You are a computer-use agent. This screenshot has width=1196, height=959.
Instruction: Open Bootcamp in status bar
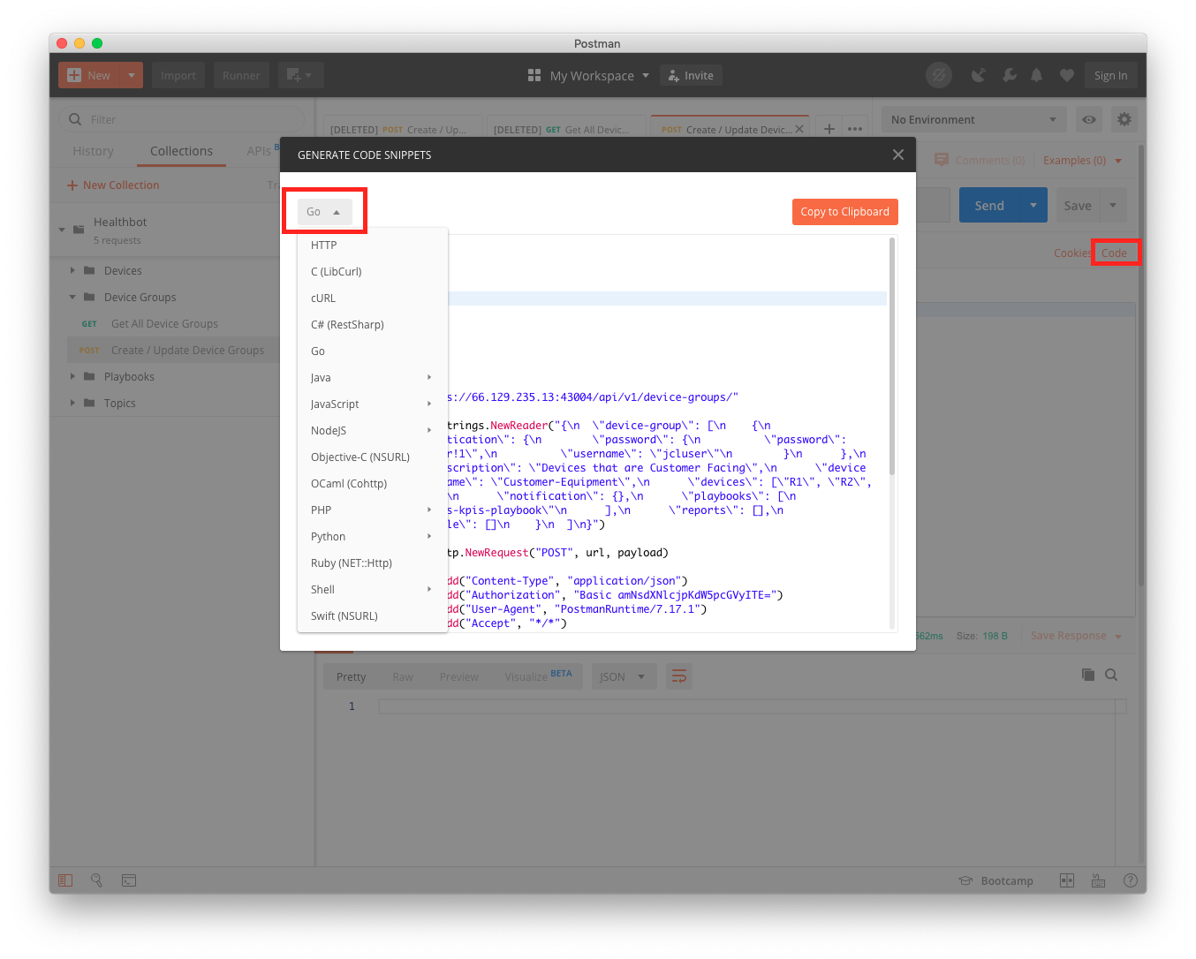[996, 880]
